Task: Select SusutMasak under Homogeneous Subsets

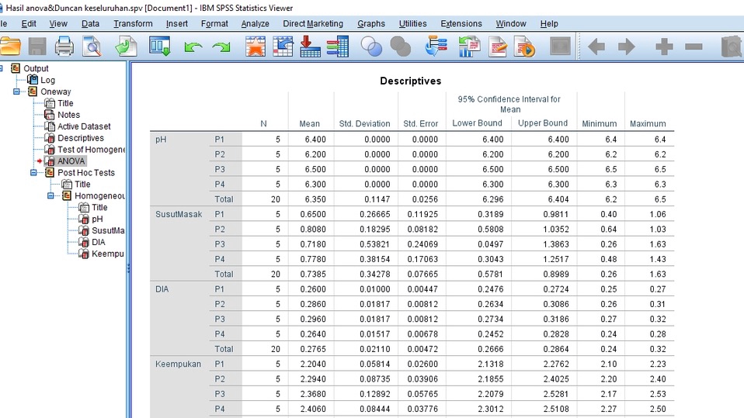Action: (x=108, y=230)
